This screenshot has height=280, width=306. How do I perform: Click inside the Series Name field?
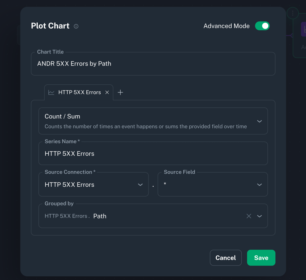point(153,153)
